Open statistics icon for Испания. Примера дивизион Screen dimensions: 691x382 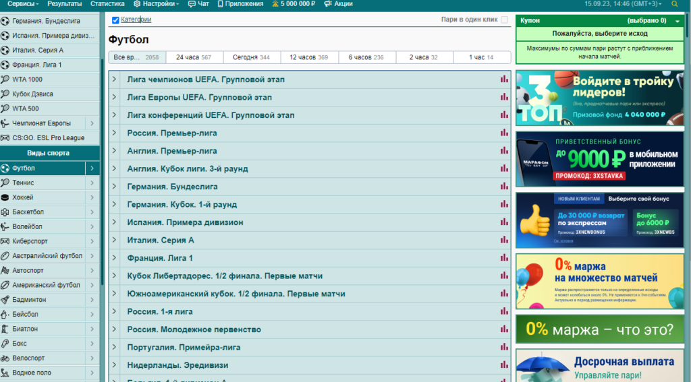click(504, 222)
